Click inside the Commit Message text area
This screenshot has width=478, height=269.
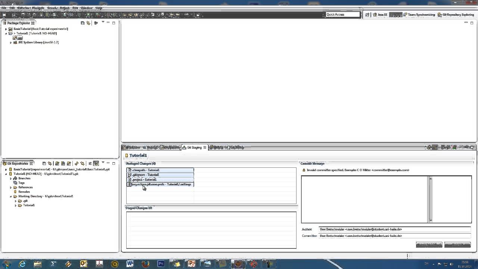point(364,199)
